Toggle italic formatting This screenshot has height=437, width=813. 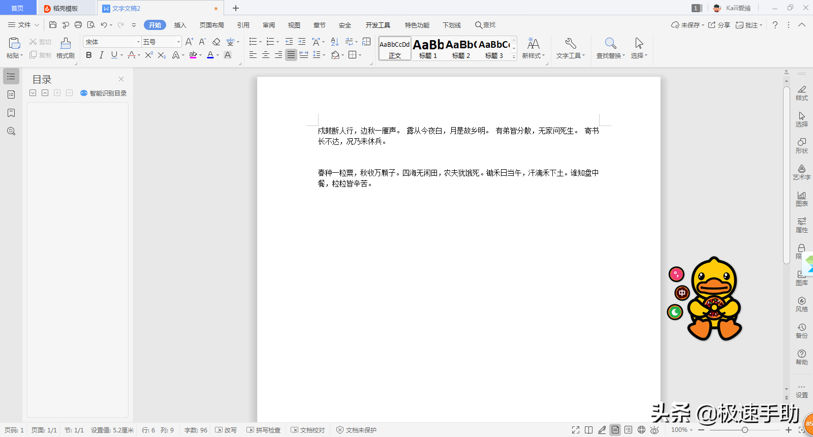point(101,55)
